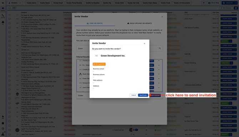Select the GBBozzi row checkbox
The width and height of the screenshot is (239, 137).
pyautogui.click(x=9, y=45)
